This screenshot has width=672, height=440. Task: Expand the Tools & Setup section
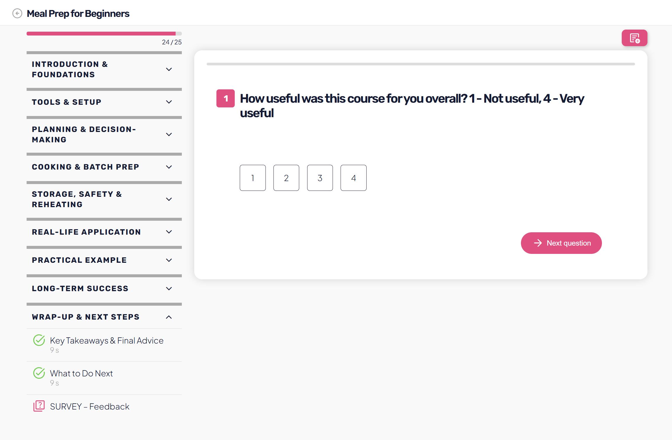click(169, 102)
